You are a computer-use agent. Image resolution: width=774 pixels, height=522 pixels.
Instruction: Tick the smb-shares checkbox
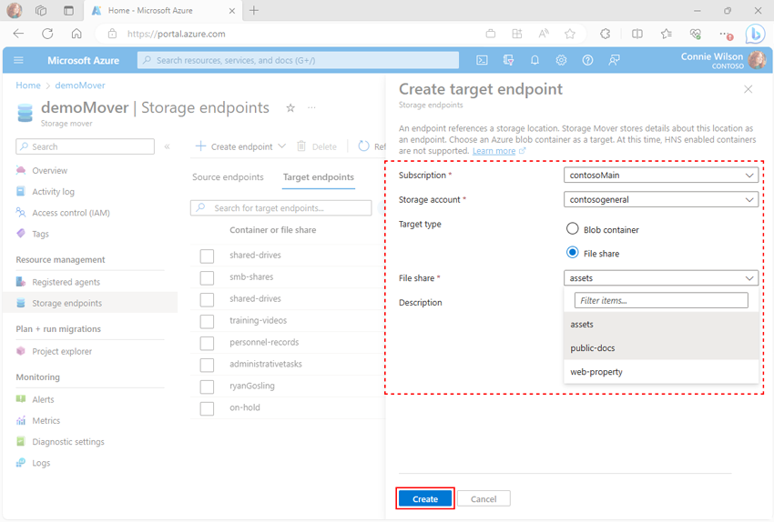pos(207,277)
